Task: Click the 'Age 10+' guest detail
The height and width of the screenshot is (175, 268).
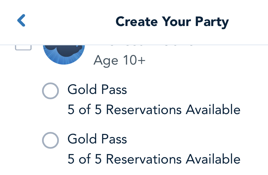Action: tap(119, 60)
